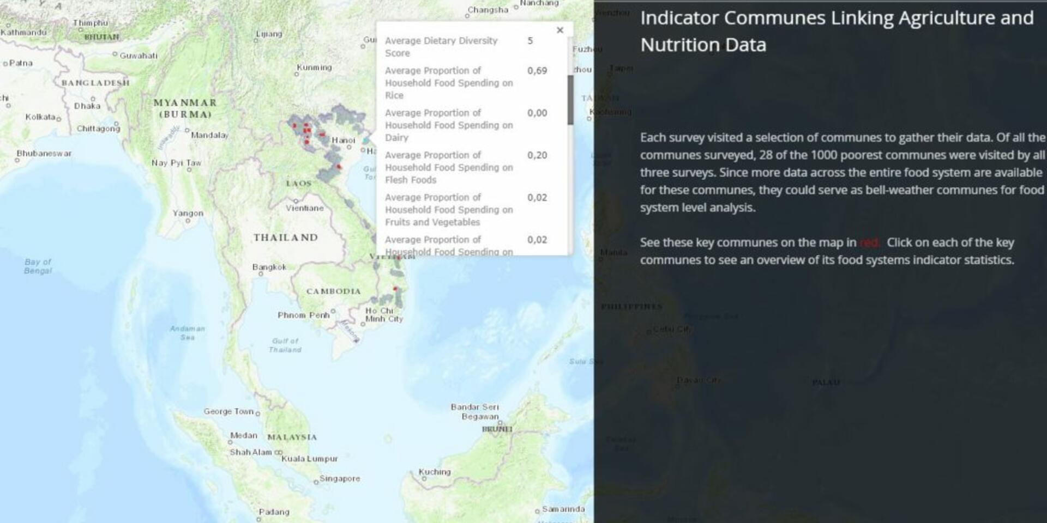This screenshot has height=523, width=1047.
Task: Click the George Town map label
Action: point(228,411)
